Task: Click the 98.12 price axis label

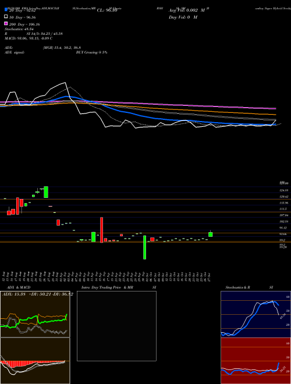Action: pos(283,227)
